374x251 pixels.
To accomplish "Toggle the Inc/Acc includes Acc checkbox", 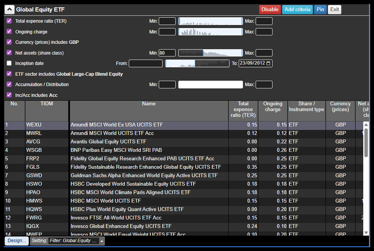I will (x=9, y=95).
